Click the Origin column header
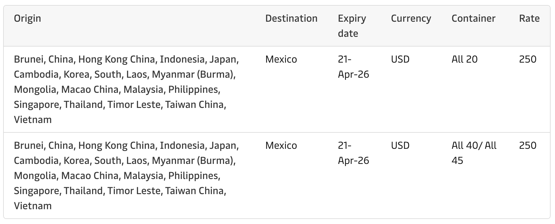Viewport: 555px width, 224px height. (x=28, y=19)
